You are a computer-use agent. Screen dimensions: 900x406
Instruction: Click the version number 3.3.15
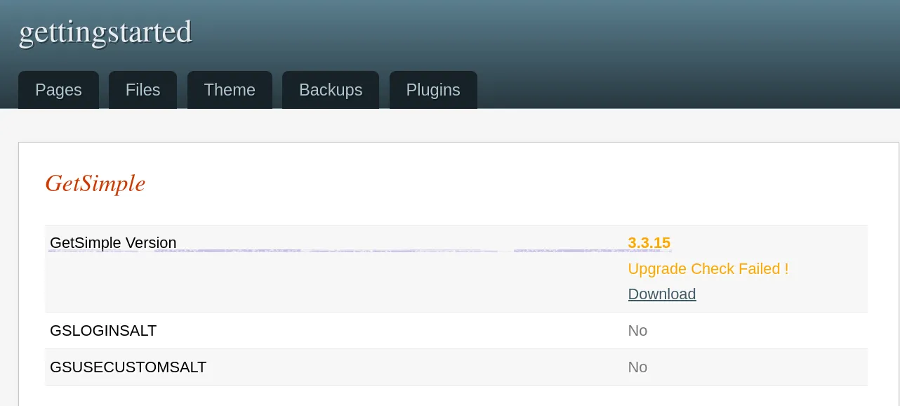[649, 243]
